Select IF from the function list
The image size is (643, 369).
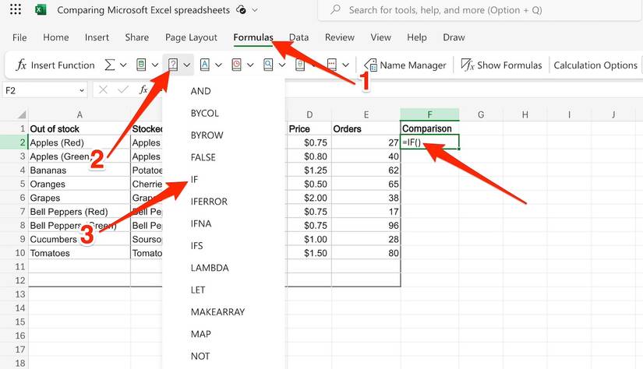[196, 179]
